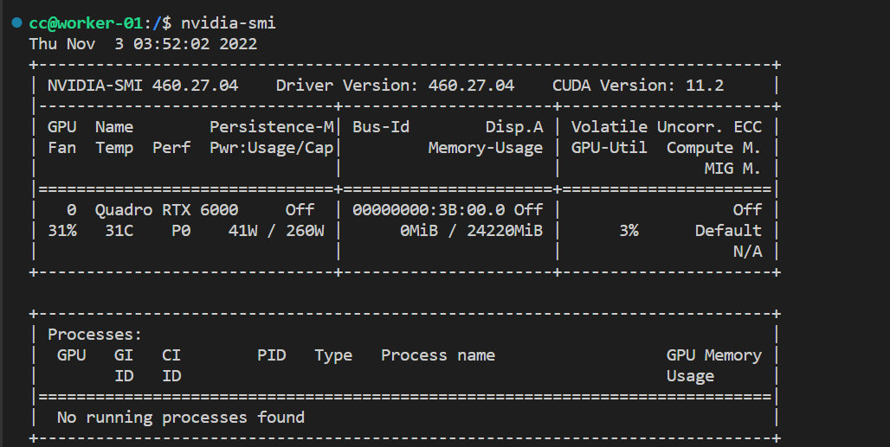Click the 3% GPU utilization value
Image resolution: width=890 pixels, height=447 pixels.
point(629,231)
